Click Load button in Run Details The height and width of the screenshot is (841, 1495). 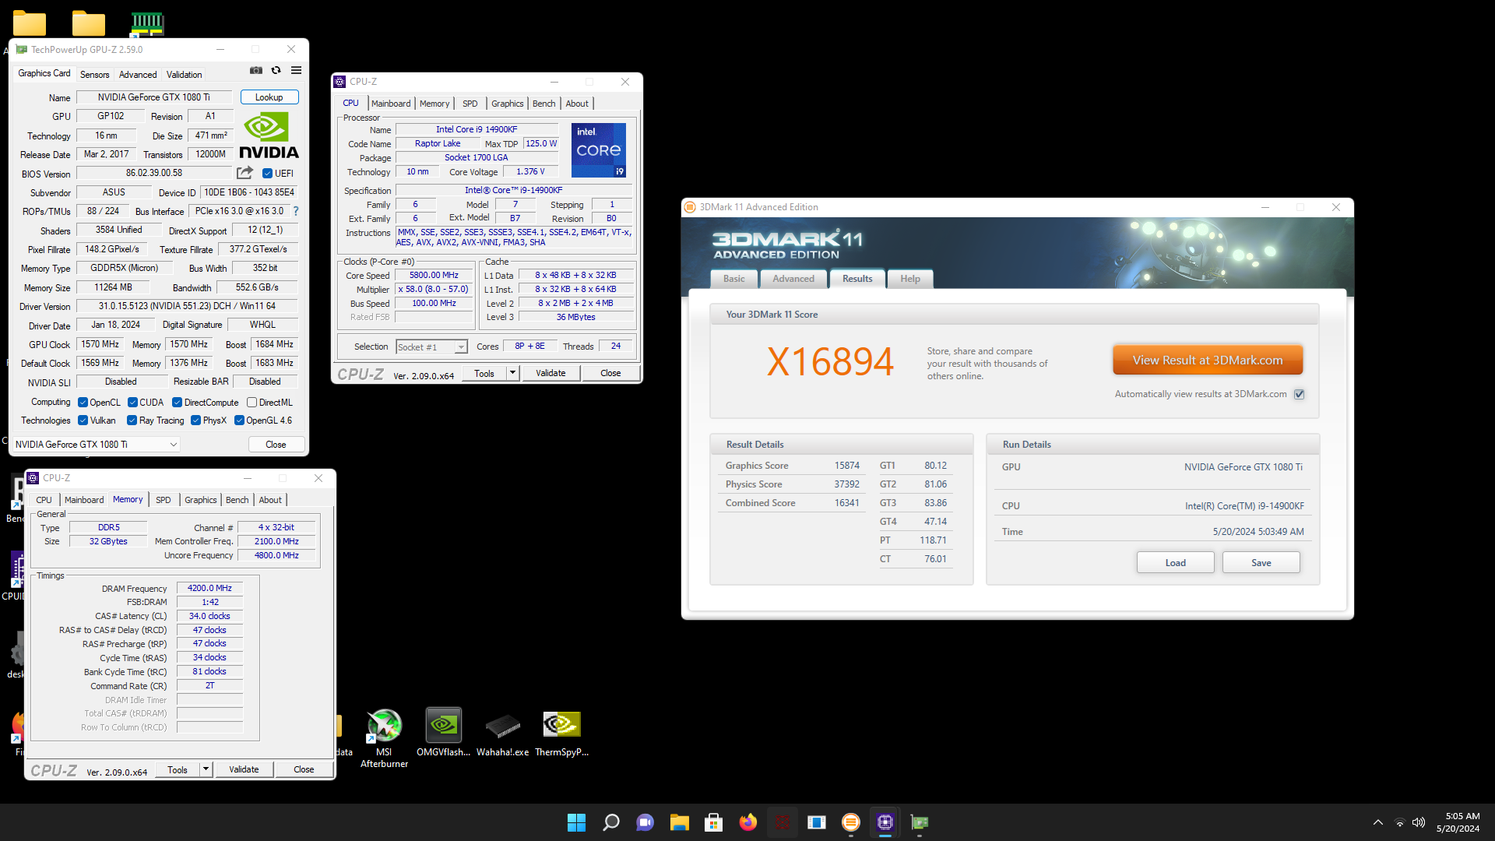click(x=1175, y=562)
